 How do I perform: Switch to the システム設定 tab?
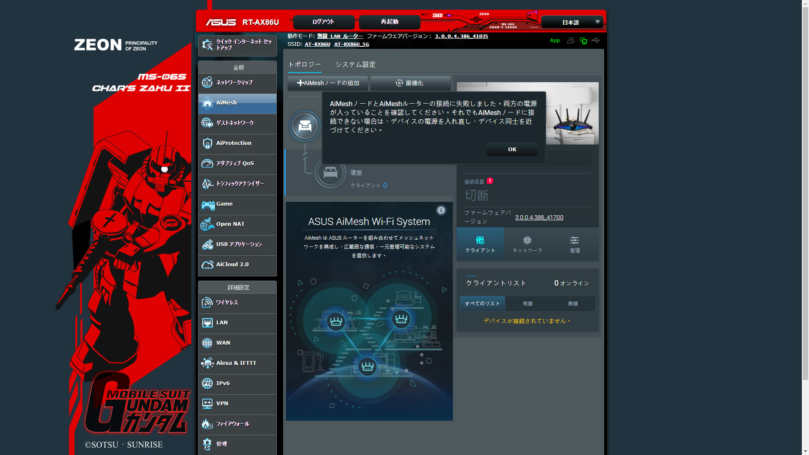(x=356, y=64)
